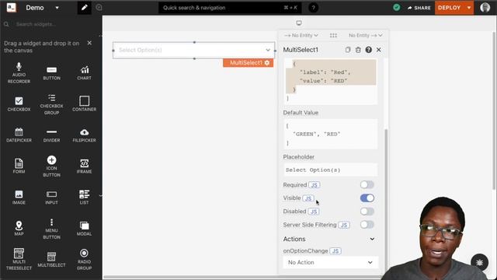Pick the Container widget
Viewport: 497px width, 280px height.
pos(84,104)
